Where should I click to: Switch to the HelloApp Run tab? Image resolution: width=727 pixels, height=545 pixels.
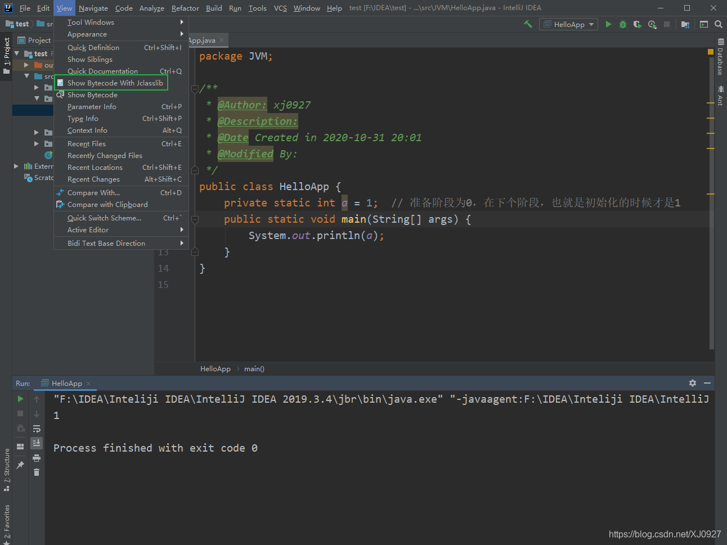click(x=66, y=383)
